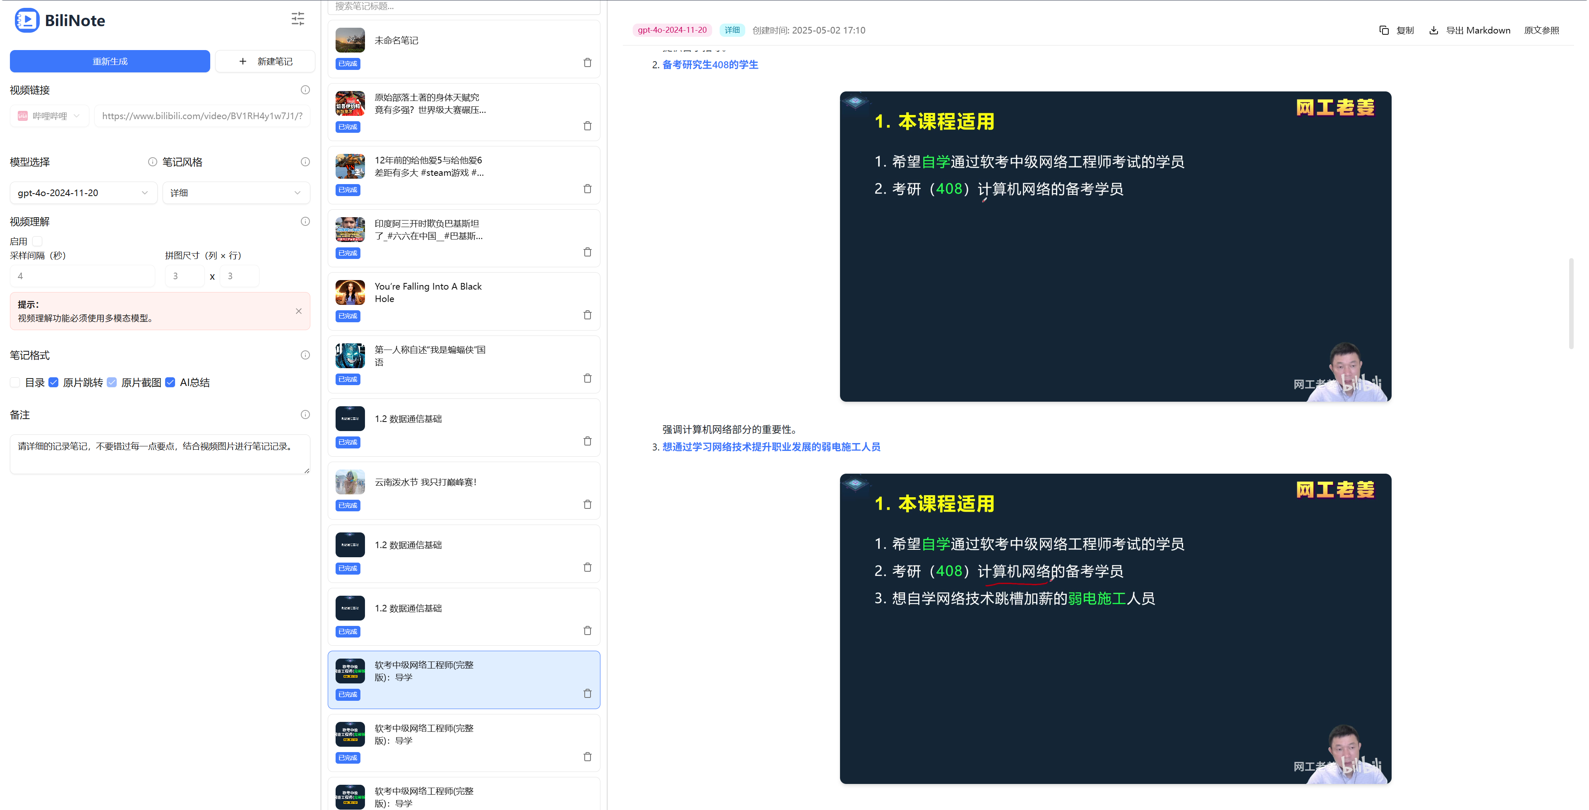Open the settings sliders icon at top left
This screenshot has height=810, width=1589.
tap(298, 19)
